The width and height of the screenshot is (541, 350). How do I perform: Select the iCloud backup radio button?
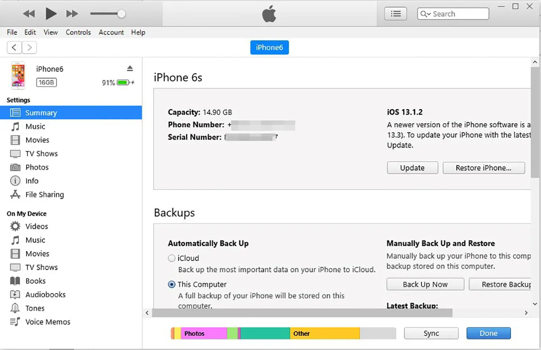pyautogui.click(x=172, y=258)
